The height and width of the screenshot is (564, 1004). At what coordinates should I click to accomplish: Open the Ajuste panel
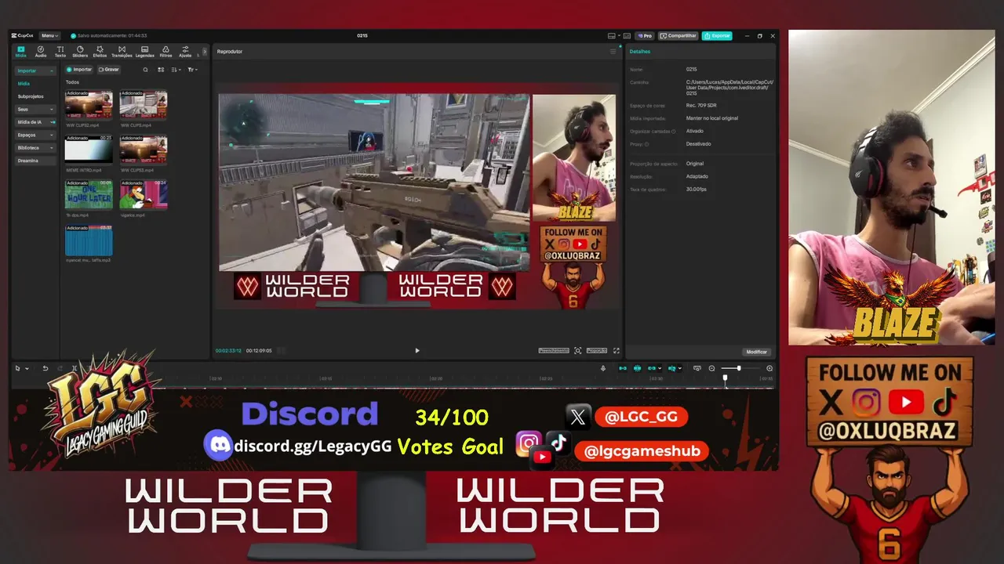click(185, 52)
